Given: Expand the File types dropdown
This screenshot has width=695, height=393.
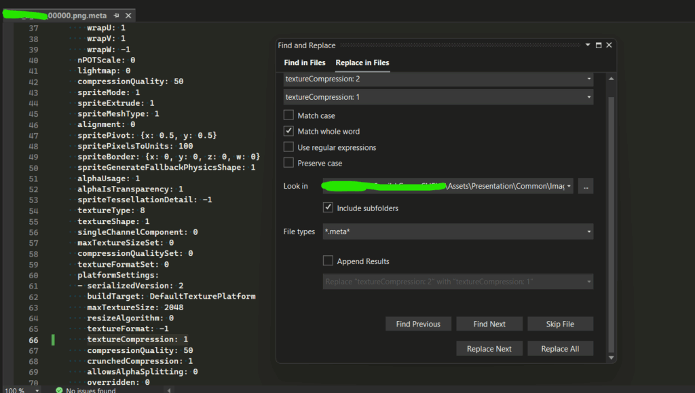Looking at the screenshot, I should click(588, 231).
